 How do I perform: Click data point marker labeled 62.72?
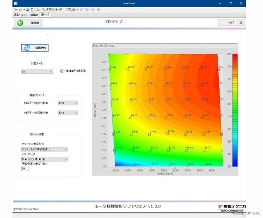[168, 150]
